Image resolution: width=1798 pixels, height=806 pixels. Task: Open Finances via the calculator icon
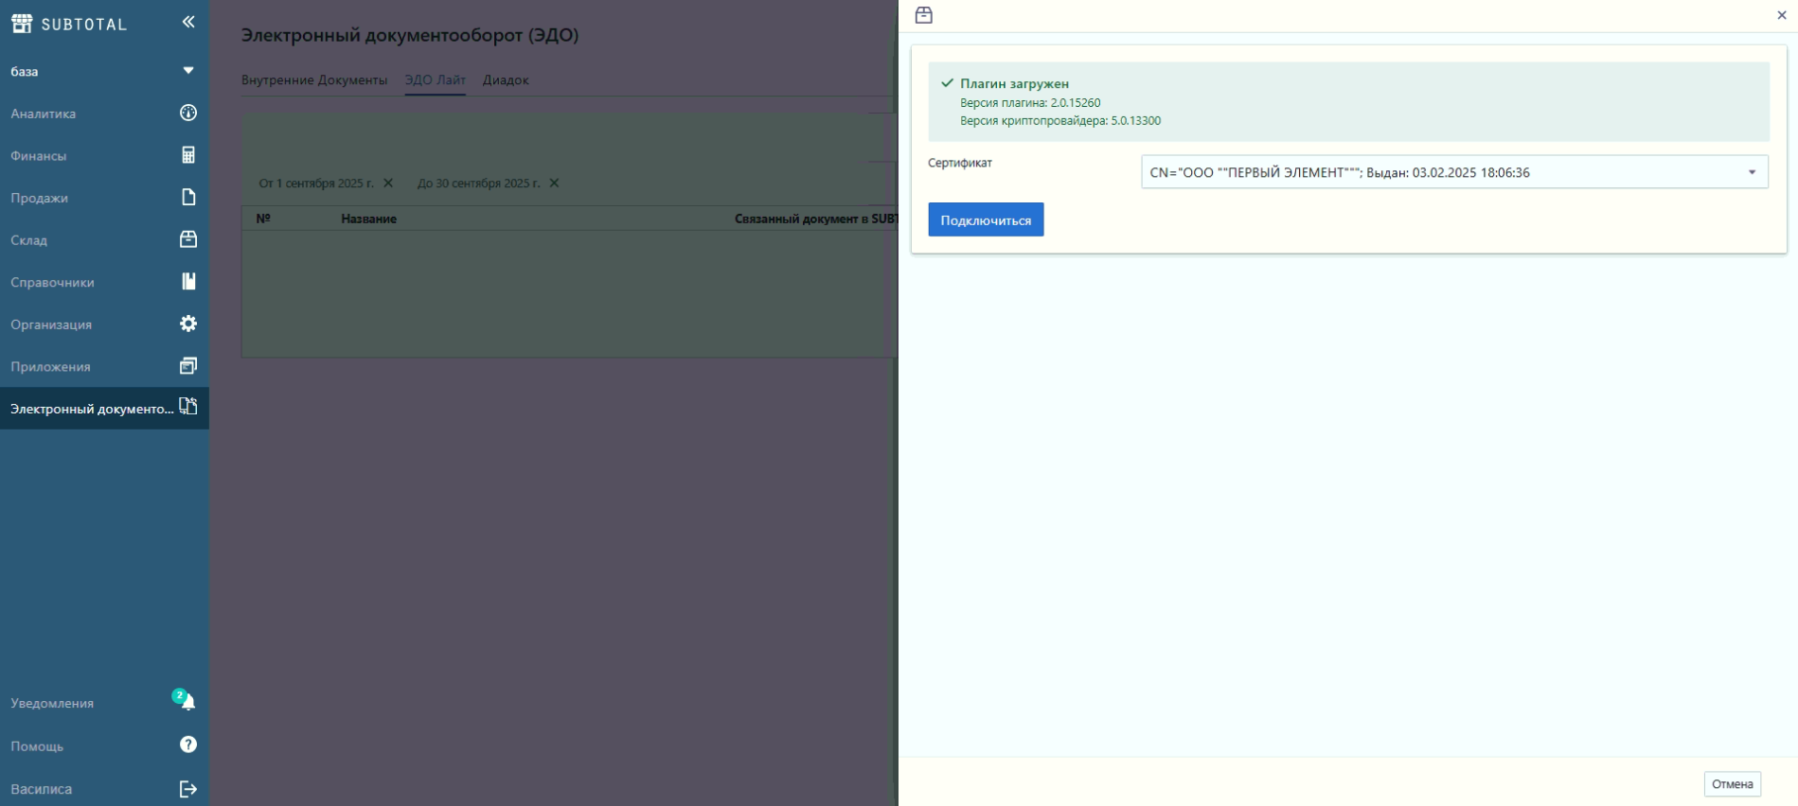[x=188, y=155]
